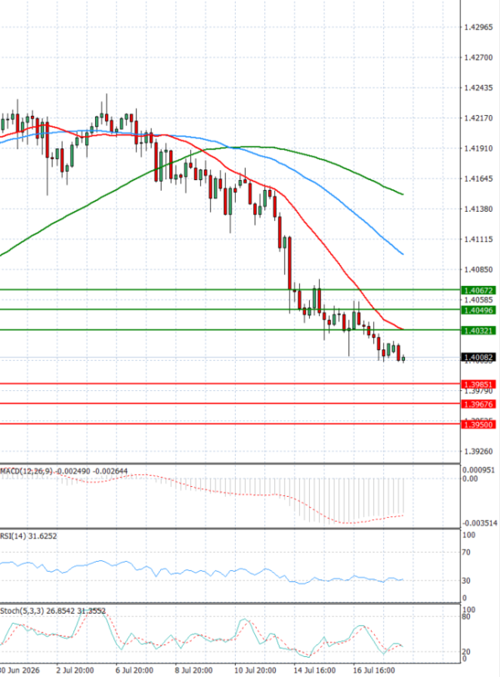The image size is (500, 677).
Task: Select the RSI(14) indicator label
Action: 12,536
